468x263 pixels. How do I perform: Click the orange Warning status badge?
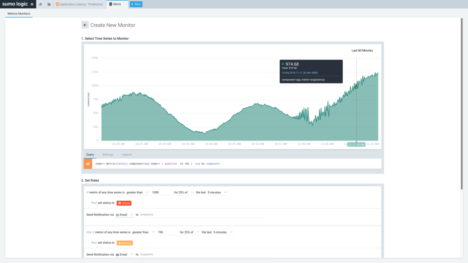[125, 243]
